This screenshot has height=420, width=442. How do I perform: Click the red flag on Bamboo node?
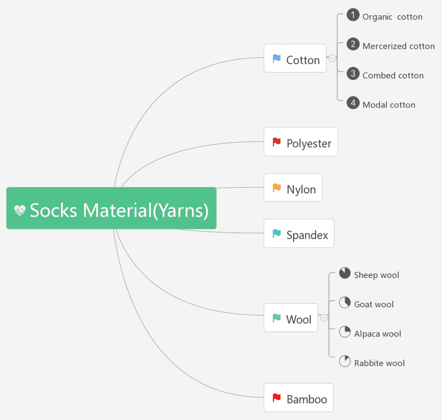coord(277,398)
